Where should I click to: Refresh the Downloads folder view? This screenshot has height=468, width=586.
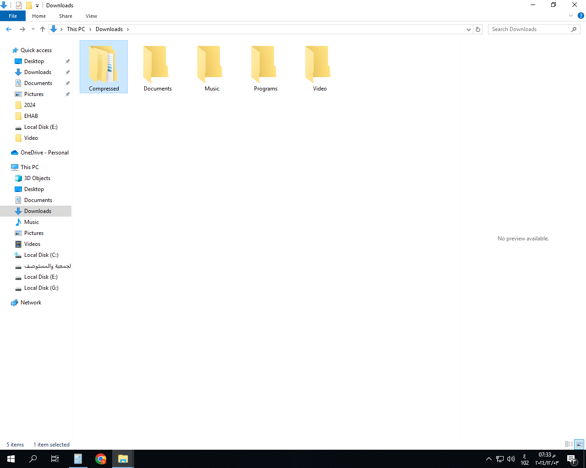click(x=478, y=29)
